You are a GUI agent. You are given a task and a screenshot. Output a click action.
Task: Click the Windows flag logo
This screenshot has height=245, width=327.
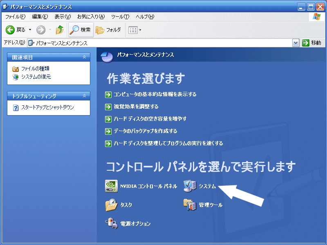(x=316, y=17)
